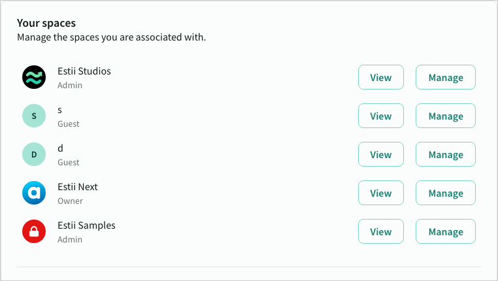Click the Estii Samples red lock icon

tap(33, 232)
